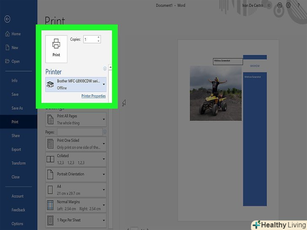Decrease copies with the down stepper arrow

(x=99, y=41)
